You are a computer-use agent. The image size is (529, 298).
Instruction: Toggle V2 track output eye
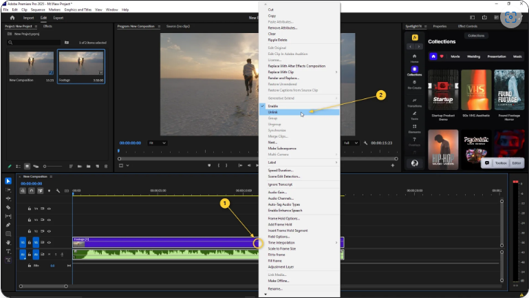[x=49, y=231]
